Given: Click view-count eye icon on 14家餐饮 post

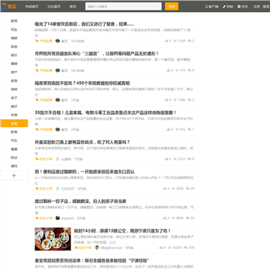Looking at the screenshot, I should pos(175,40).
